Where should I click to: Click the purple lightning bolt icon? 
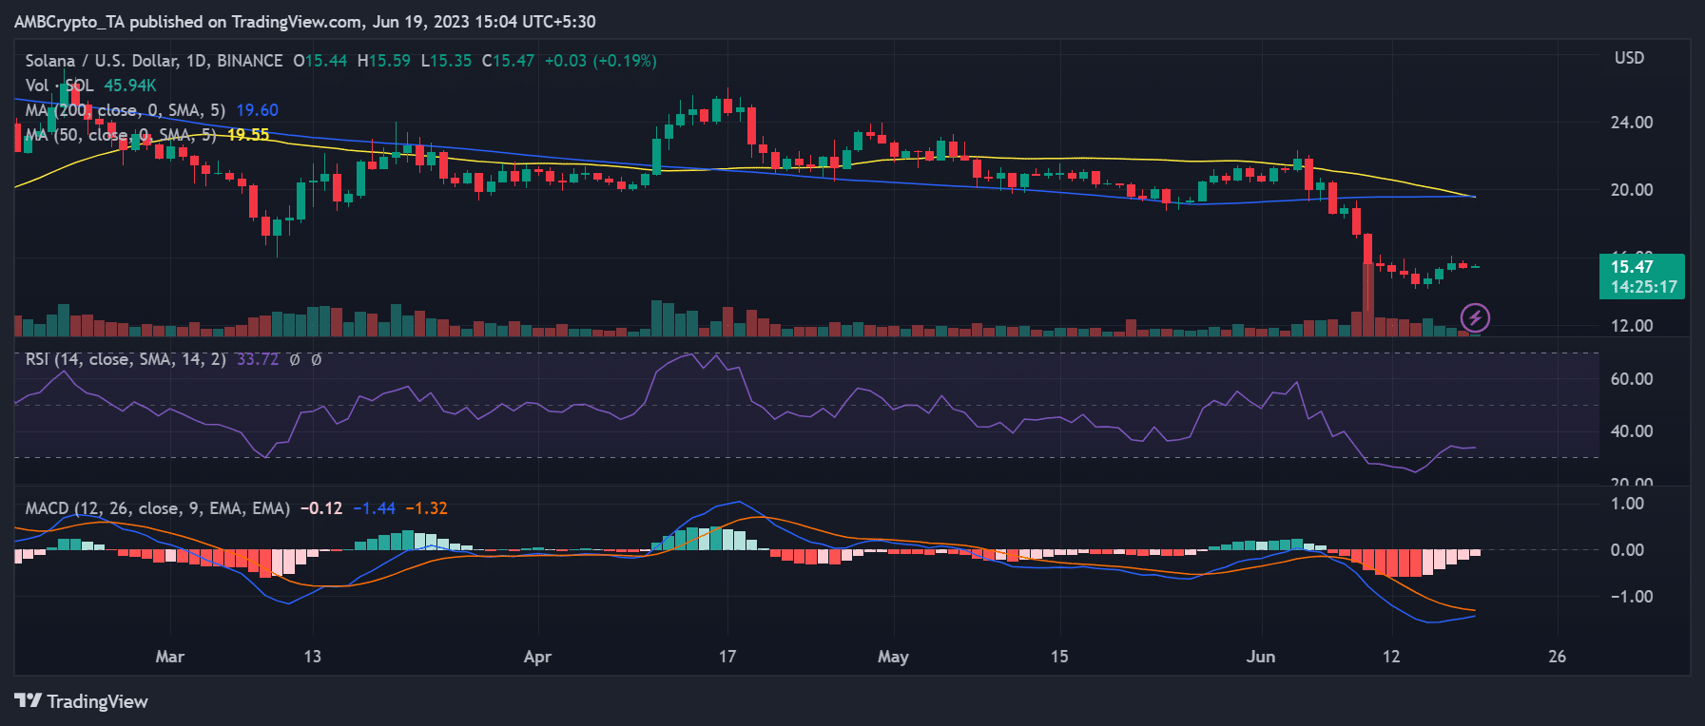coord(1475,317)
